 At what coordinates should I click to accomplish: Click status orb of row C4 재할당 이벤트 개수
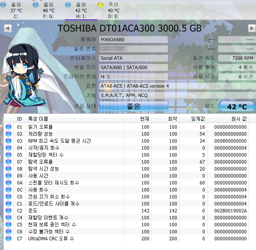pos(8,217)
